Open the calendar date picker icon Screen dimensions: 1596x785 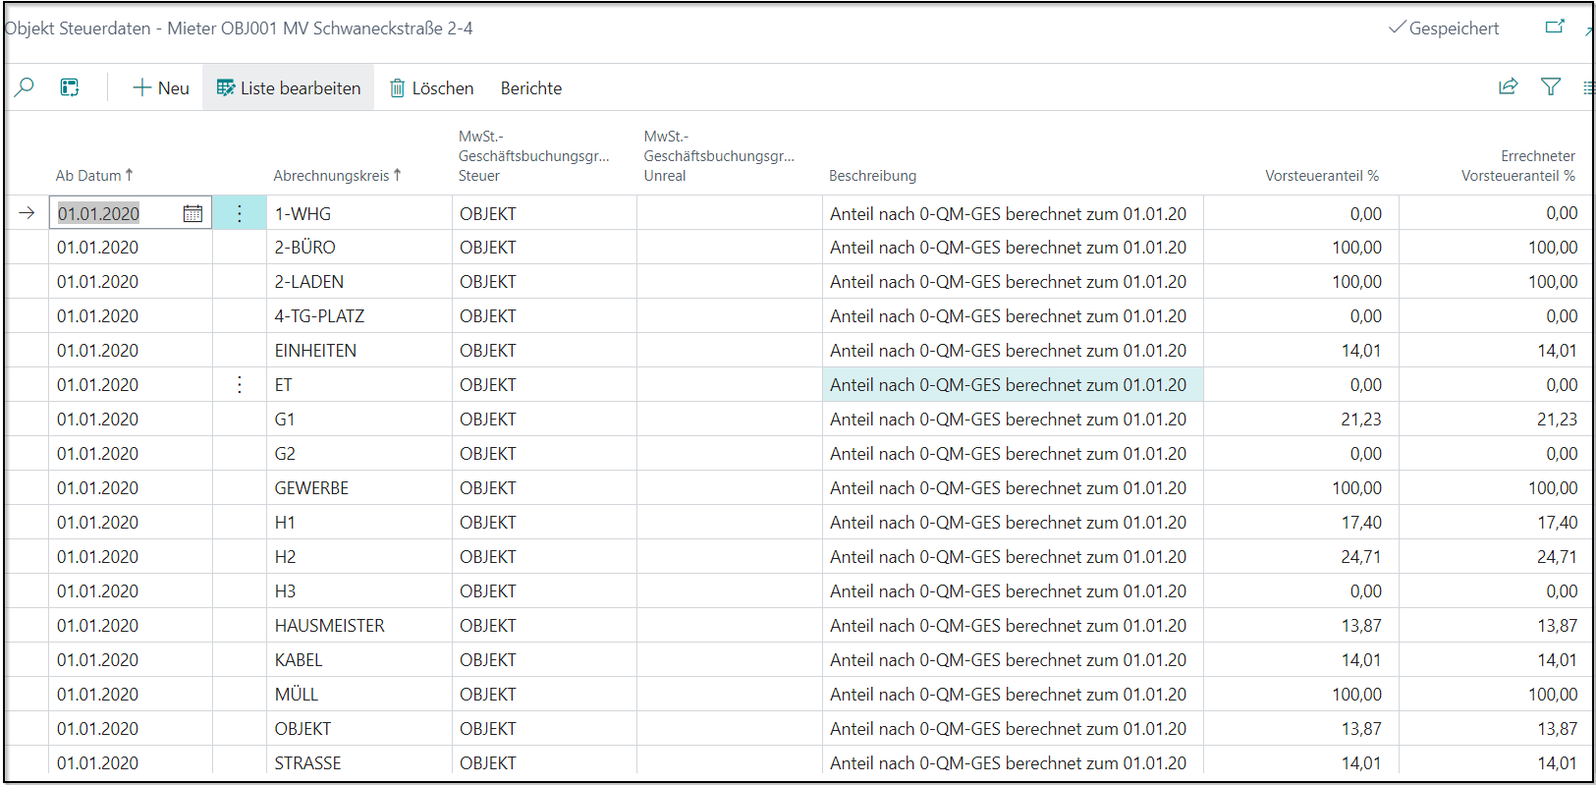193,213
